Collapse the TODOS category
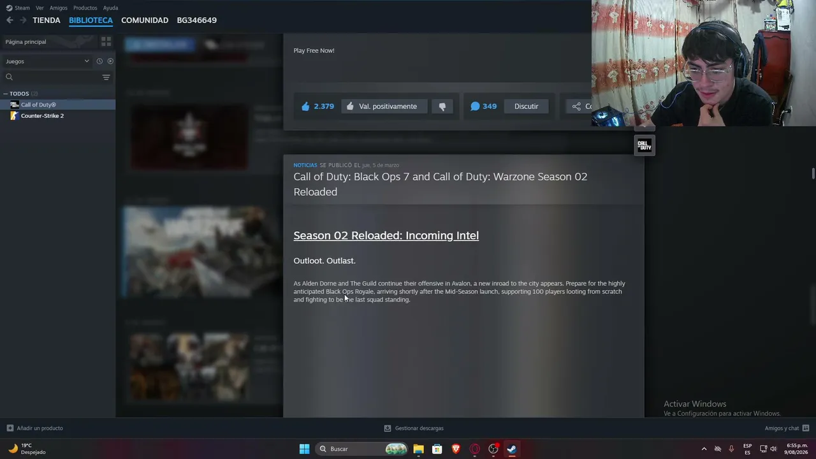This screenshot has height=459, width=816. pyautogui.click(x=20, y=94)
